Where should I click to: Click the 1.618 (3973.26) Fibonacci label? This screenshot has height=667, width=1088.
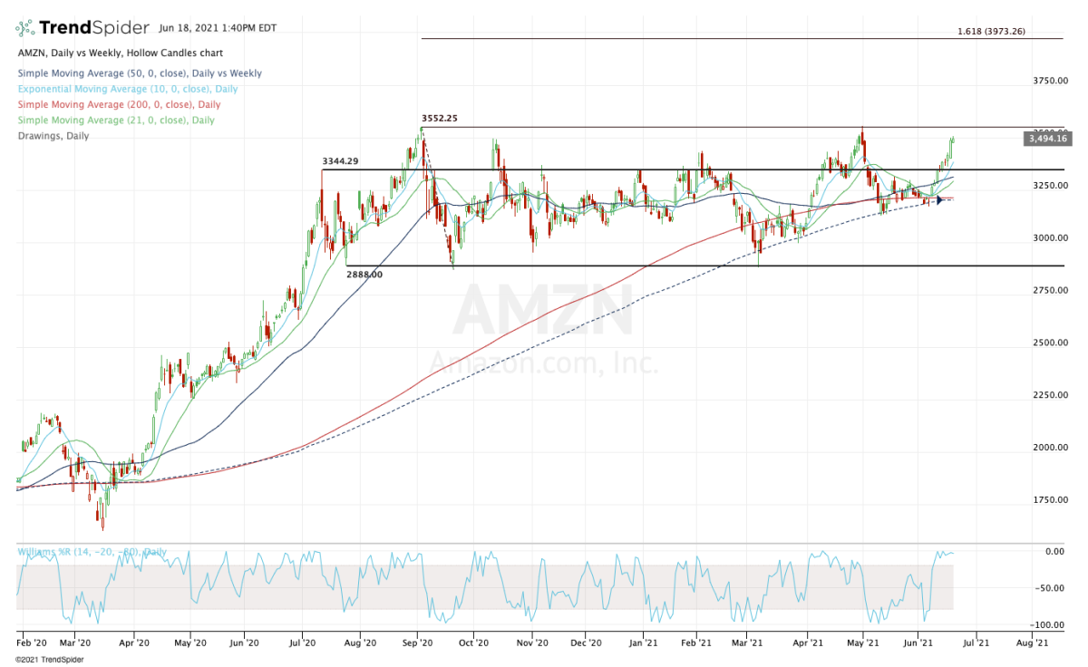click(990, 32)
